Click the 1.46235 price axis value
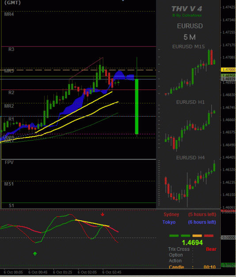Viewport: 236px width, 277px height. (229, 182)
